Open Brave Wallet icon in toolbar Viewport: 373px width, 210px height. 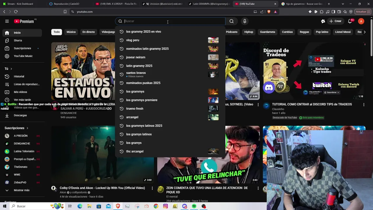coord(339,12)
